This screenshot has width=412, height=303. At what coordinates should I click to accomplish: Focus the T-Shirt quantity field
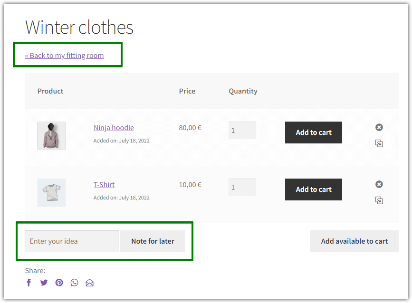tap(242, 187)
